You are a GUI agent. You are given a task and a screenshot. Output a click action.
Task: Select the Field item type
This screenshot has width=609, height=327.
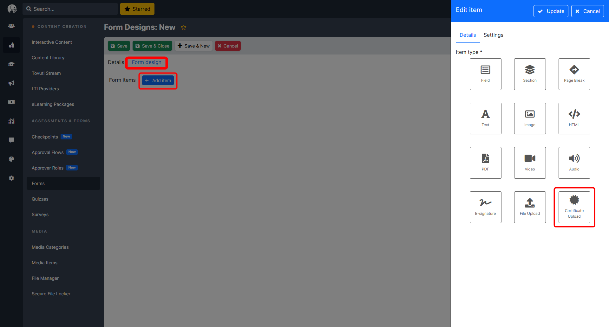pyautogui.click(x=485, y=74)
